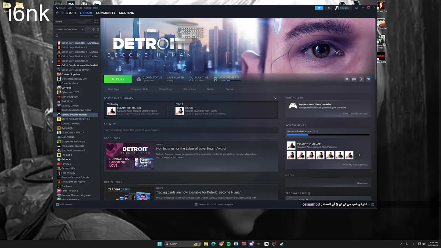Open the Steam menu
441x248 pixels.
tap(61, 8)
